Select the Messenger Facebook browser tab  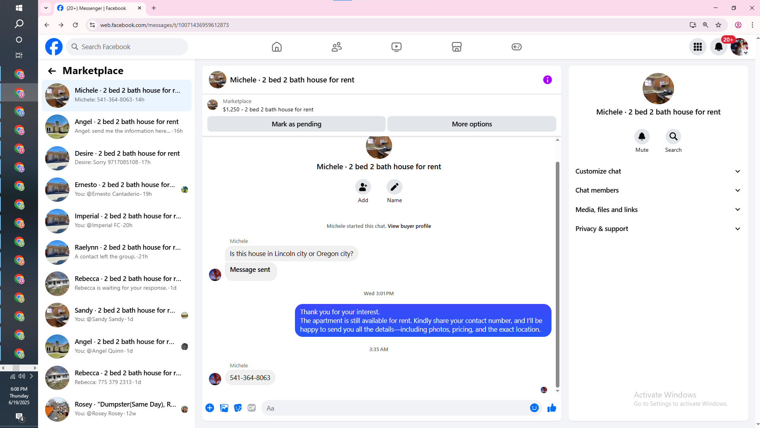pyautogui.click(x=99, y=8)
